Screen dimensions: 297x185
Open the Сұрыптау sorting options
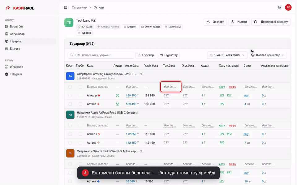[169, 55]
